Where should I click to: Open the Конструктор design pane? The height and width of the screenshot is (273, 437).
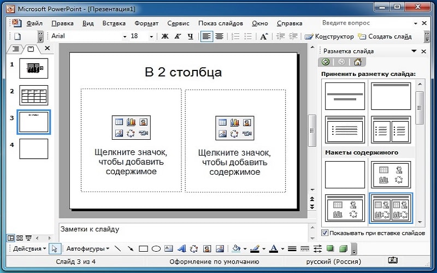[329, 37]
